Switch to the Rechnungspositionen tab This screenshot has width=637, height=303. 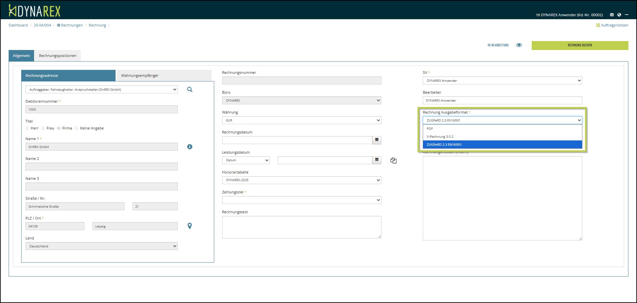(x=58, y=56)
